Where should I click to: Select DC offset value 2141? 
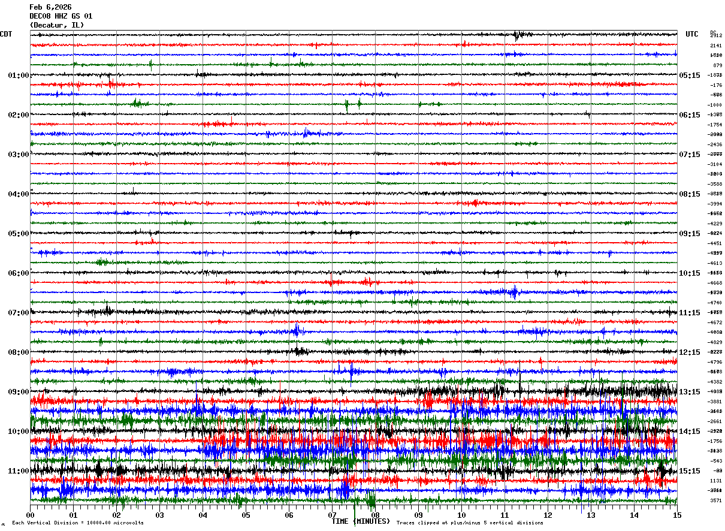tap(716, 46)
